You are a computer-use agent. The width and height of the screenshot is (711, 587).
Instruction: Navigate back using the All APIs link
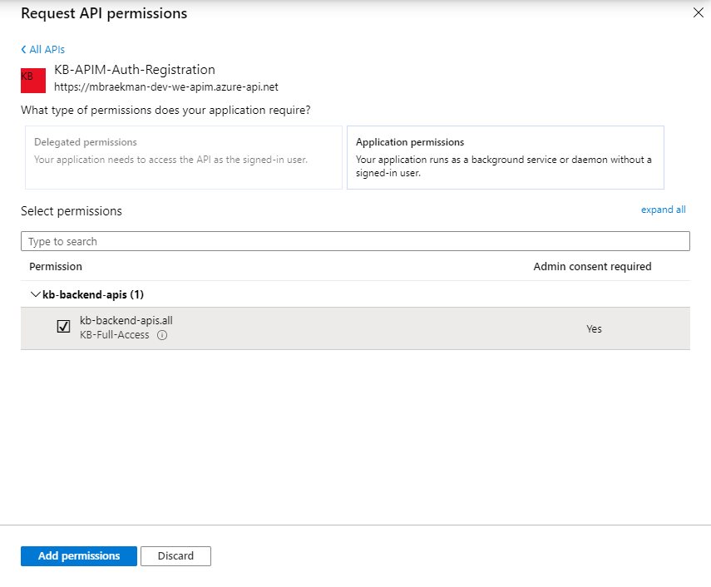point(46,49)
